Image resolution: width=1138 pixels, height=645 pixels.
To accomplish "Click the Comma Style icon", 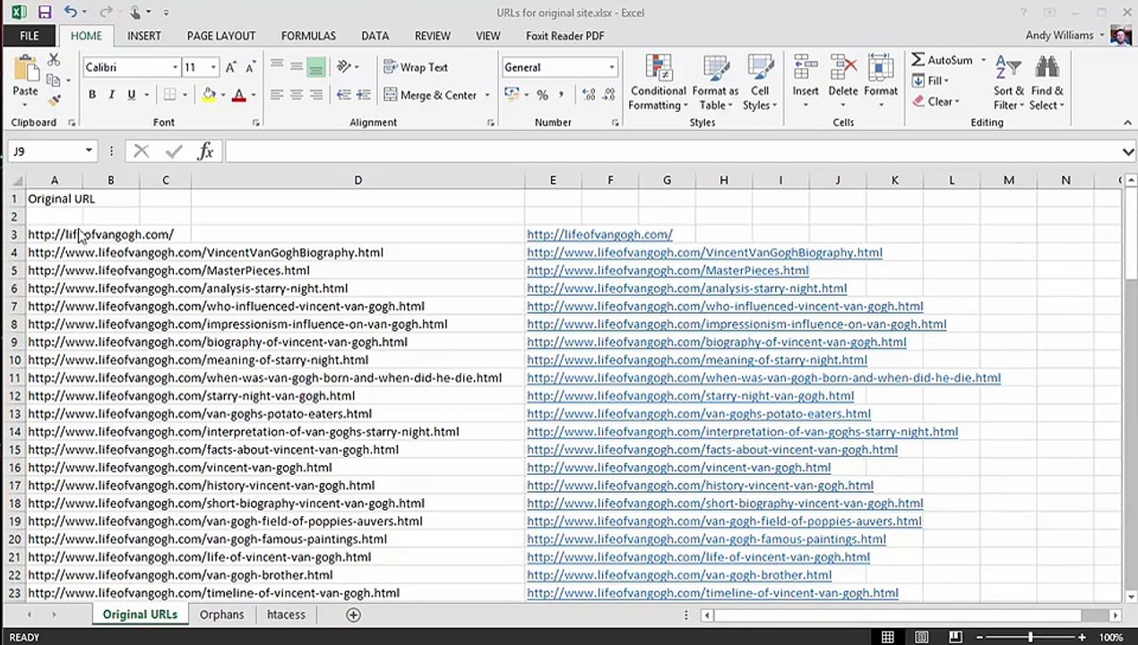I will click(x=562, y=95).
